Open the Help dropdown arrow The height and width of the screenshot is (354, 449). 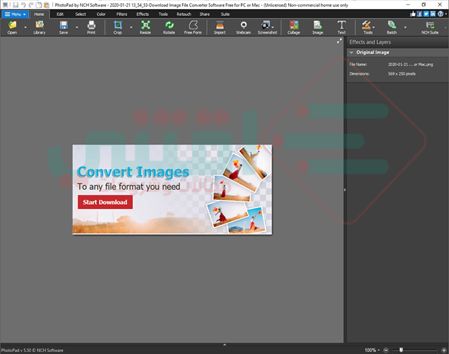446,14
